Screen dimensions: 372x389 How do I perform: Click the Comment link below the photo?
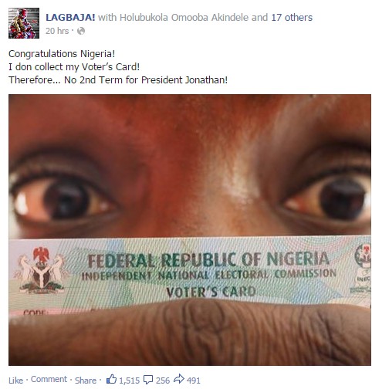pos(49,379)
